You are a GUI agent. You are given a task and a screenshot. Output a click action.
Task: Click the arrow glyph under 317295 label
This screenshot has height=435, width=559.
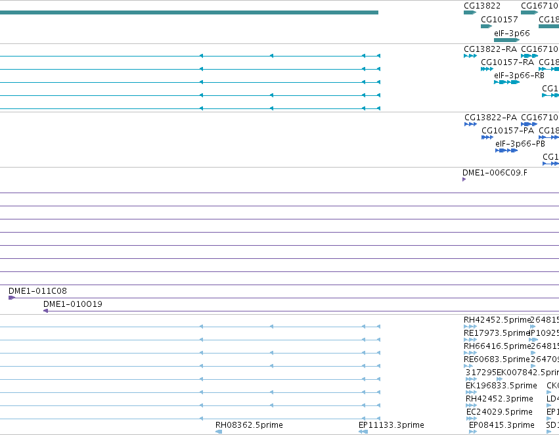[x=471, y=379]
